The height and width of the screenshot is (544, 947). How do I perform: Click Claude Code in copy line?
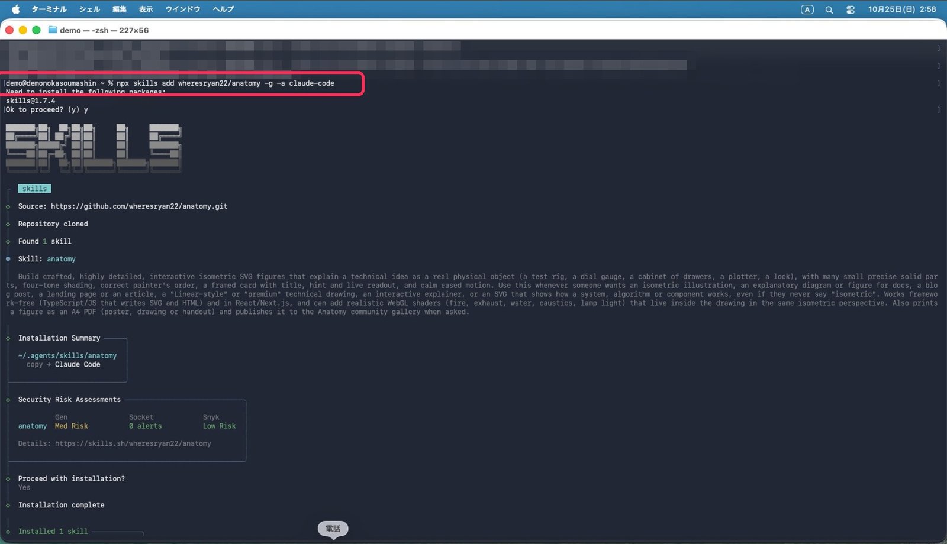78,365
